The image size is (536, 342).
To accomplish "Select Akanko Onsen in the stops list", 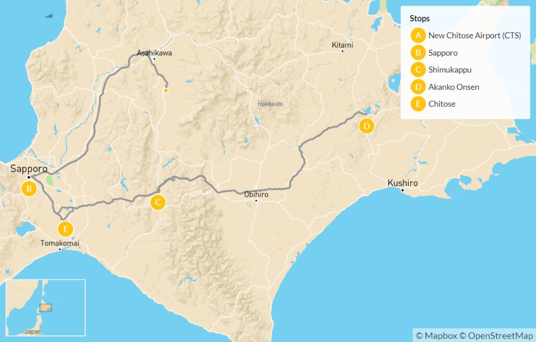I will pos(453,87).
